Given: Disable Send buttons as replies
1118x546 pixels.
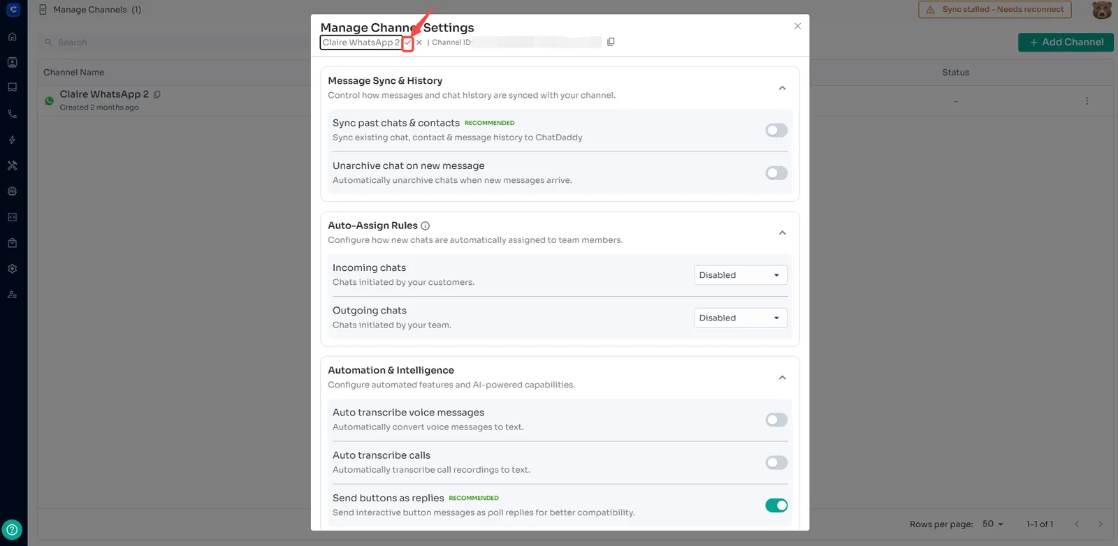Looking at the screenshot, I should pos(776,506).
